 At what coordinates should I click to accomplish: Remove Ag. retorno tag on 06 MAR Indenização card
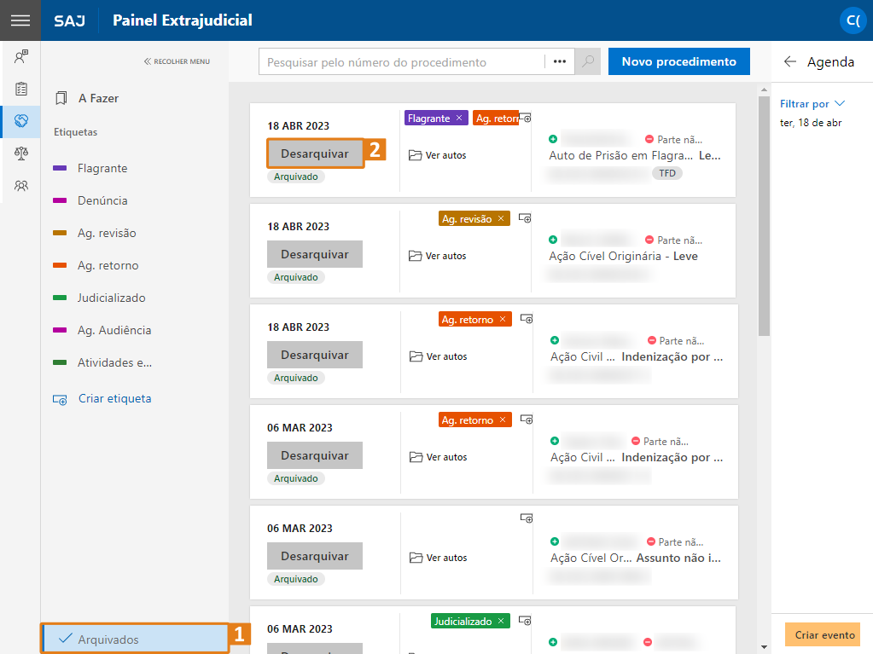[x=503, y=420]
